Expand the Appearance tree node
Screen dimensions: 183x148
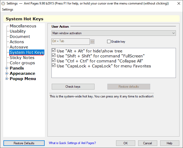7,73
